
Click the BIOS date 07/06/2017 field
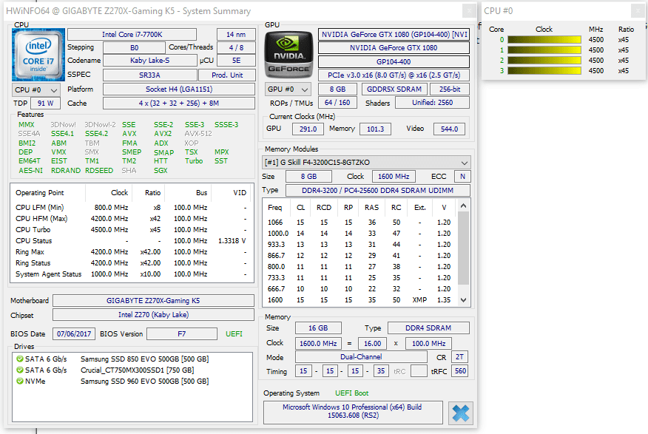pyautogui.click(x=74, y=333)
